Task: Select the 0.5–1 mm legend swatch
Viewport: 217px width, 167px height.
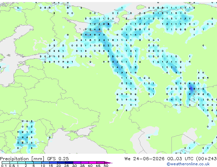Action: pyautogui.click(x=14, y=163)
